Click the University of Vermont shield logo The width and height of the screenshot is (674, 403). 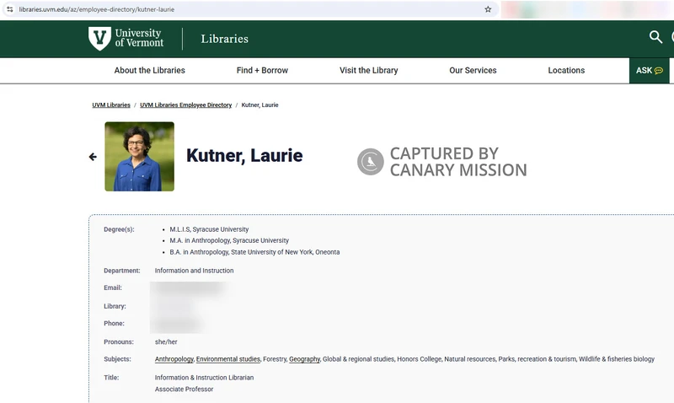[x=99, y=38]
